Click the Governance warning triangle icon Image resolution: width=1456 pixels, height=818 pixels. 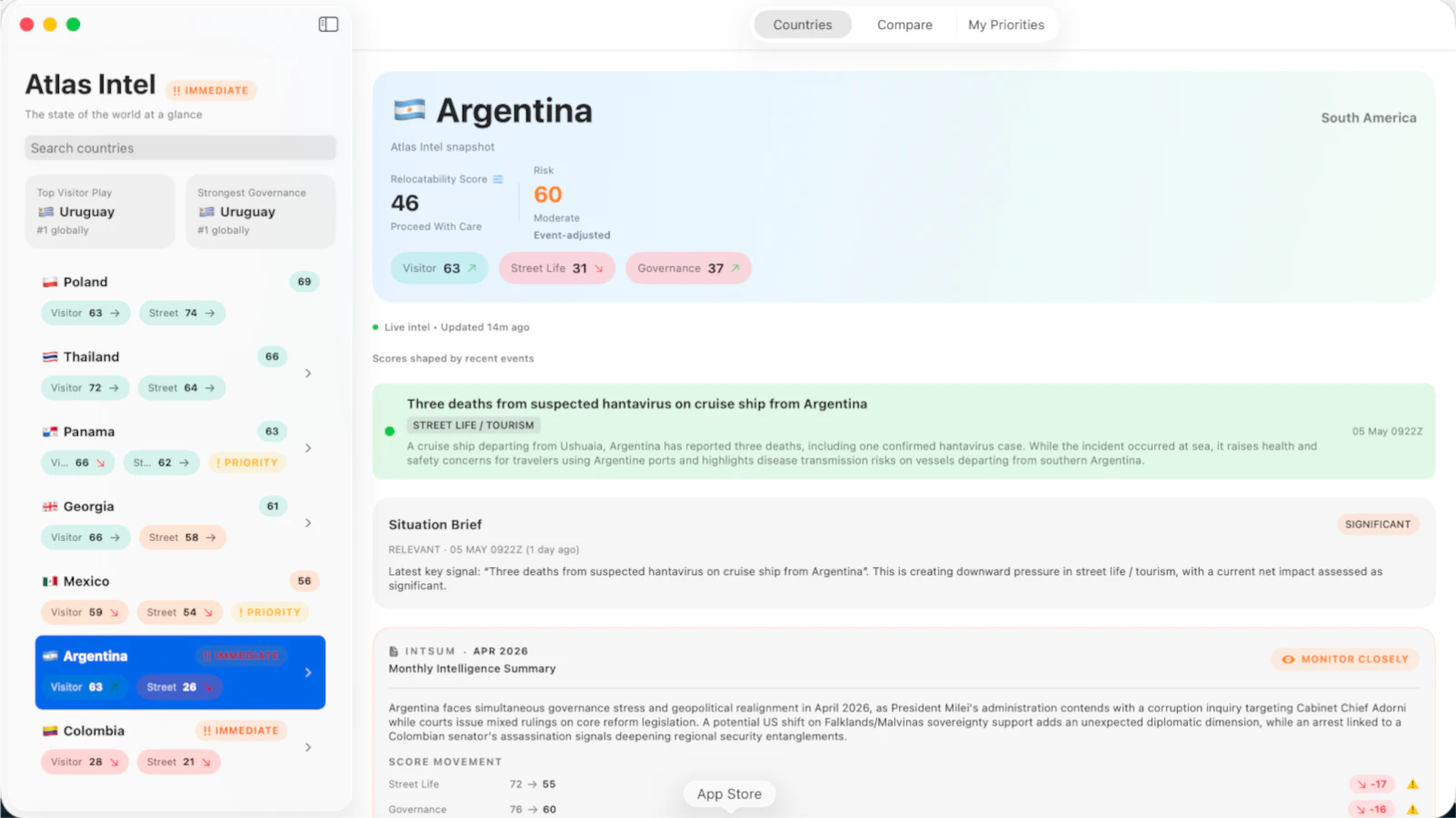click(x=1412, y=809)
